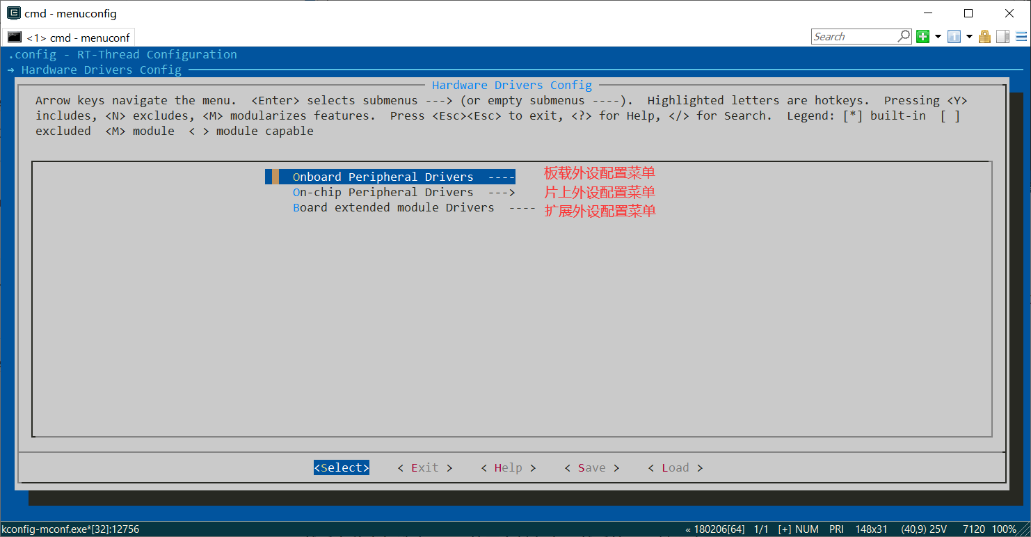Expand the console list dropdown arrow
The image size is (1031, 537).
click(969, 37)
